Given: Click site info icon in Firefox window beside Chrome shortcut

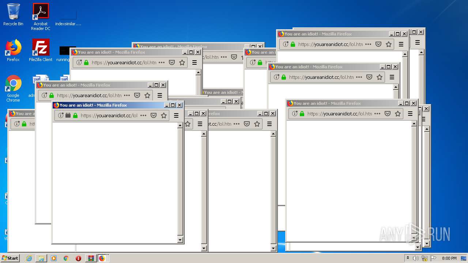Looking at the screenshot, I should coord(44,95).
